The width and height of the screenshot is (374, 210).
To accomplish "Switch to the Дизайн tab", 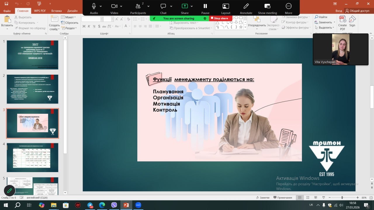I will pyautogui.click(x=72, y=11).
